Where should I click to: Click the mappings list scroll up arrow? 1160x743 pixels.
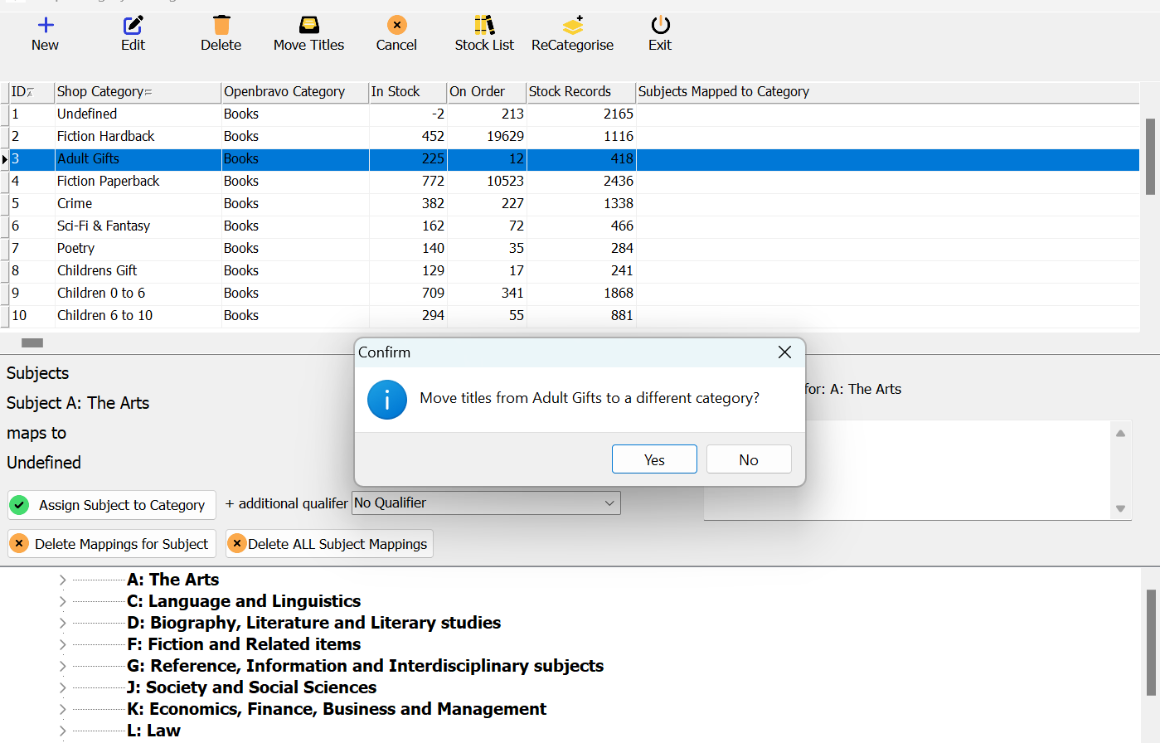pyautogui.click(x=1120, y=433)
